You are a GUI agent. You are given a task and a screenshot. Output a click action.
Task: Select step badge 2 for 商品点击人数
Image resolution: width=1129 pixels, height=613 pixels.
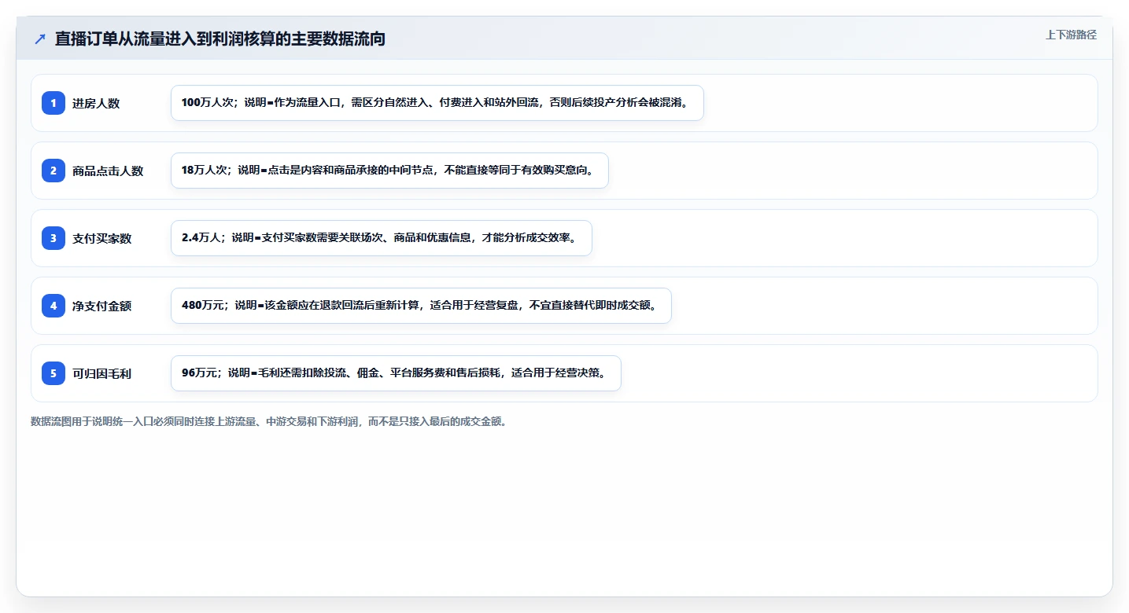[x=53, y=171]
